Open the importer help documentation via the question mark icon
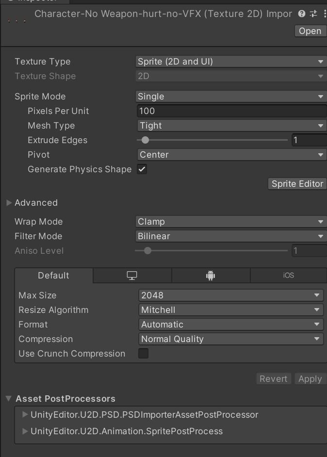 (x=301, y=14)
